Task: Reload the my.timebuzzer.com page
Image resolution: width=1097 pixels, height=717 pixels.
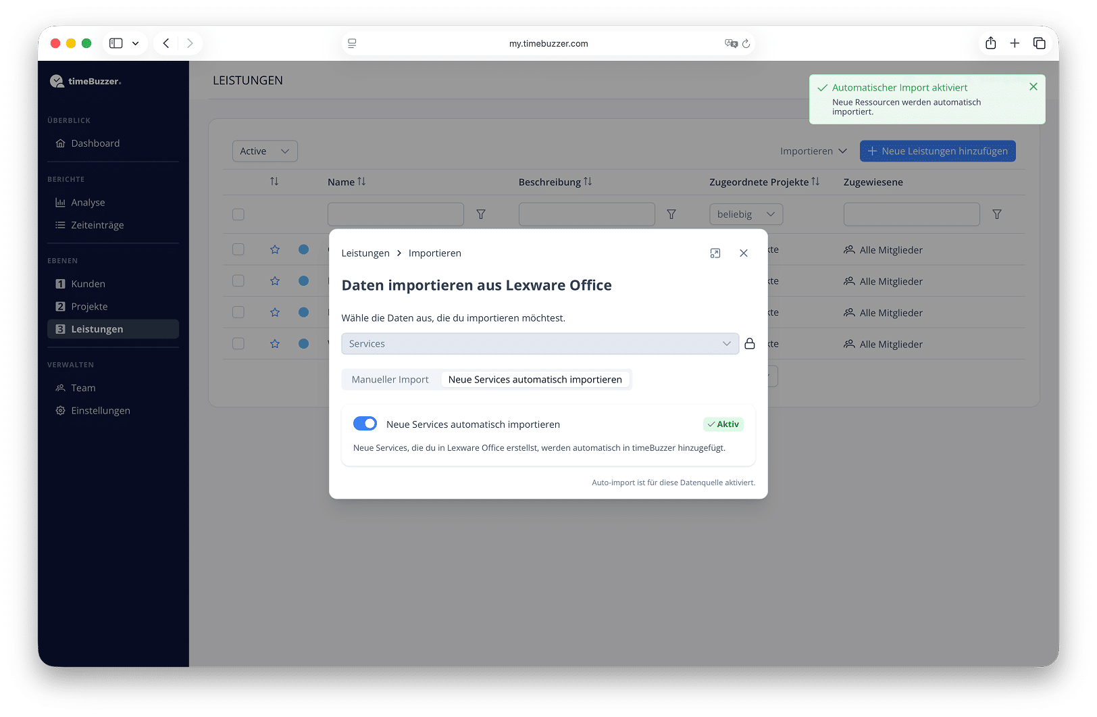Action: (x=746, y=43)
